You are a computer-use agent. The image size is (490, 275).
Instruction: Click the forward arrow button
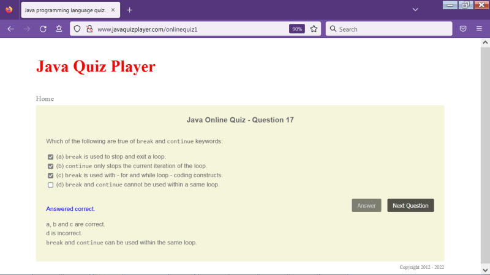pyautogui.click(x=27, y=29)
